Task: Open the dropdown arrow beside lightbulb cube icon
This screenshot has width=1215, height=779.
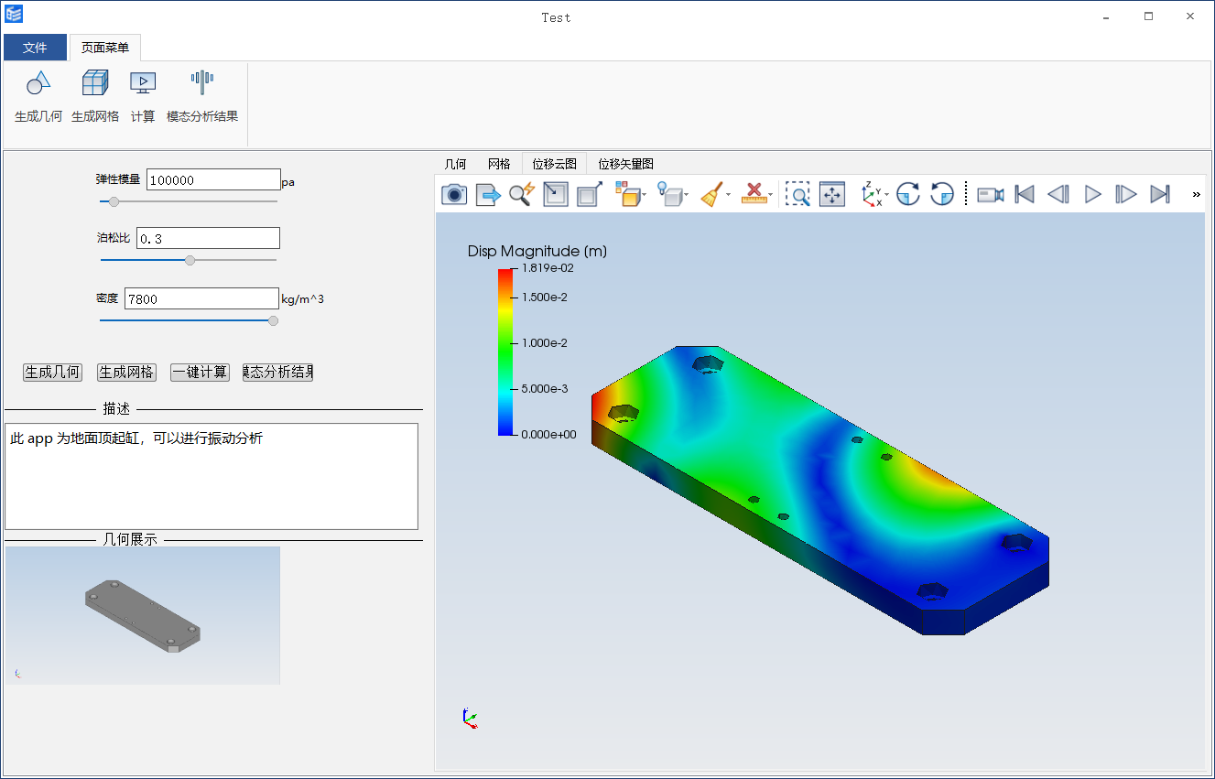Action: [x=687, y=195]
